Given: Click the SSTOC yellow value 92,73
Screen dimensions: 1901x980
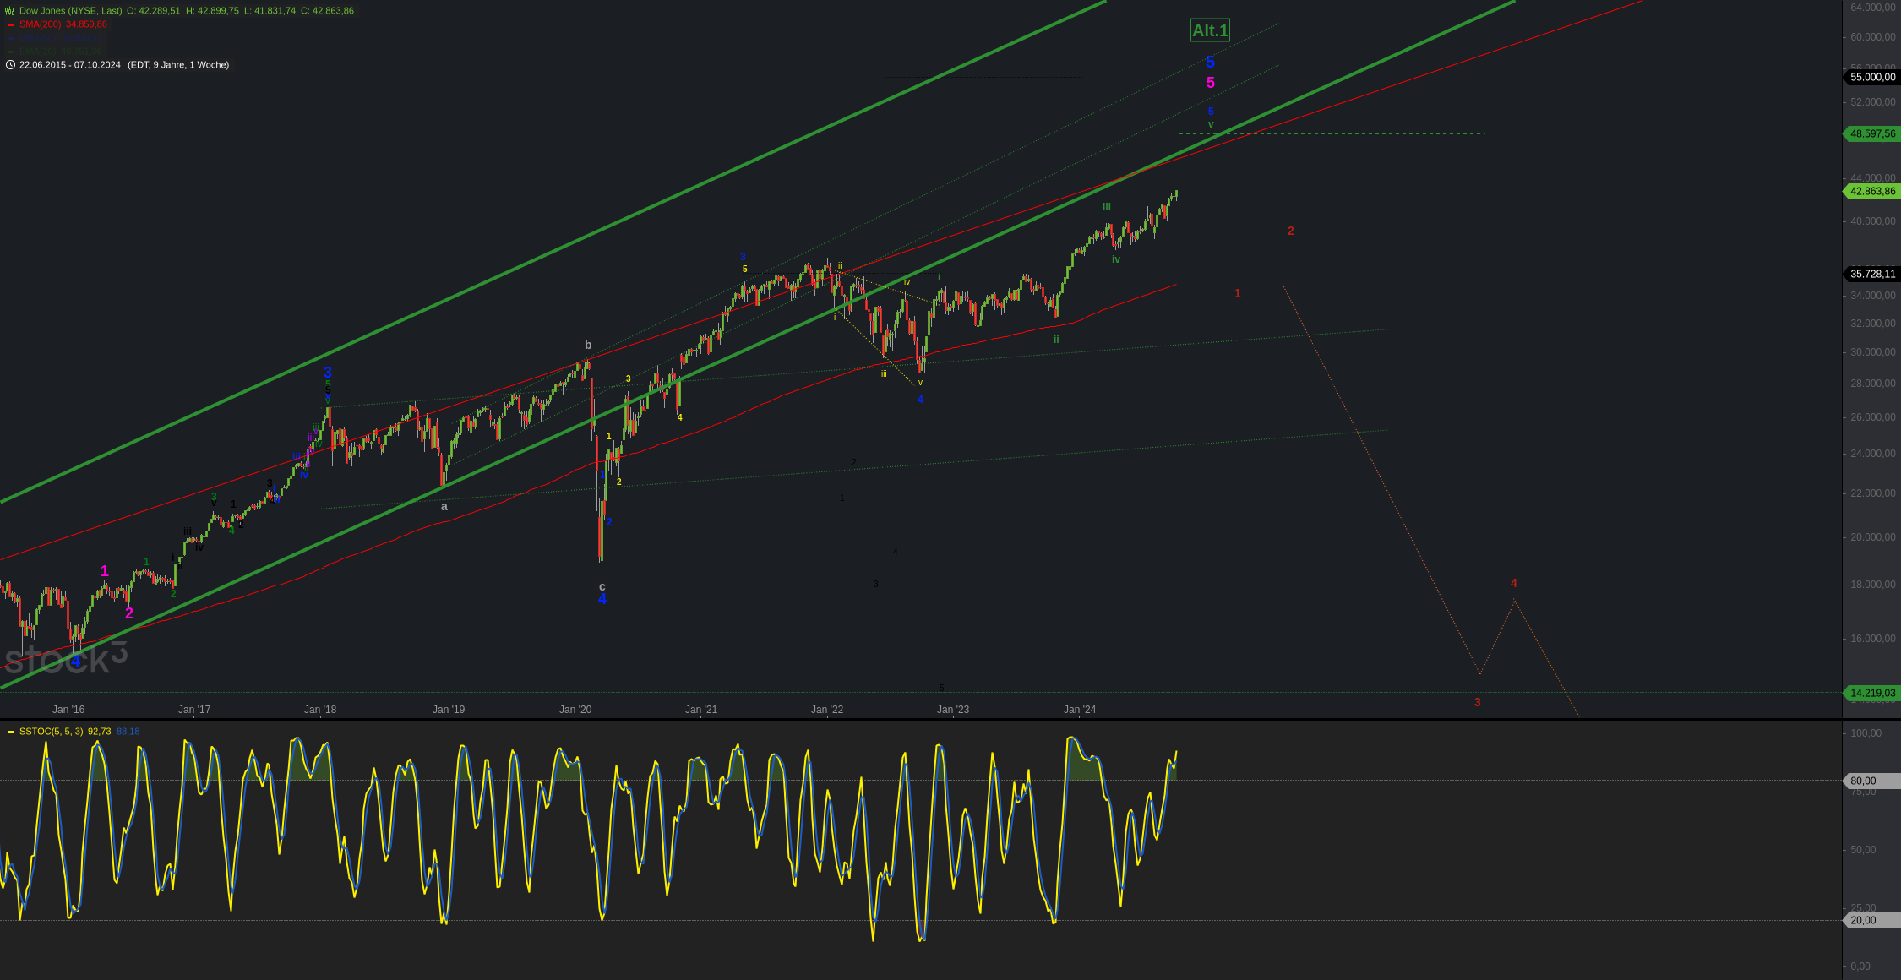Looking at the screenshot, I should pos(99,732).
